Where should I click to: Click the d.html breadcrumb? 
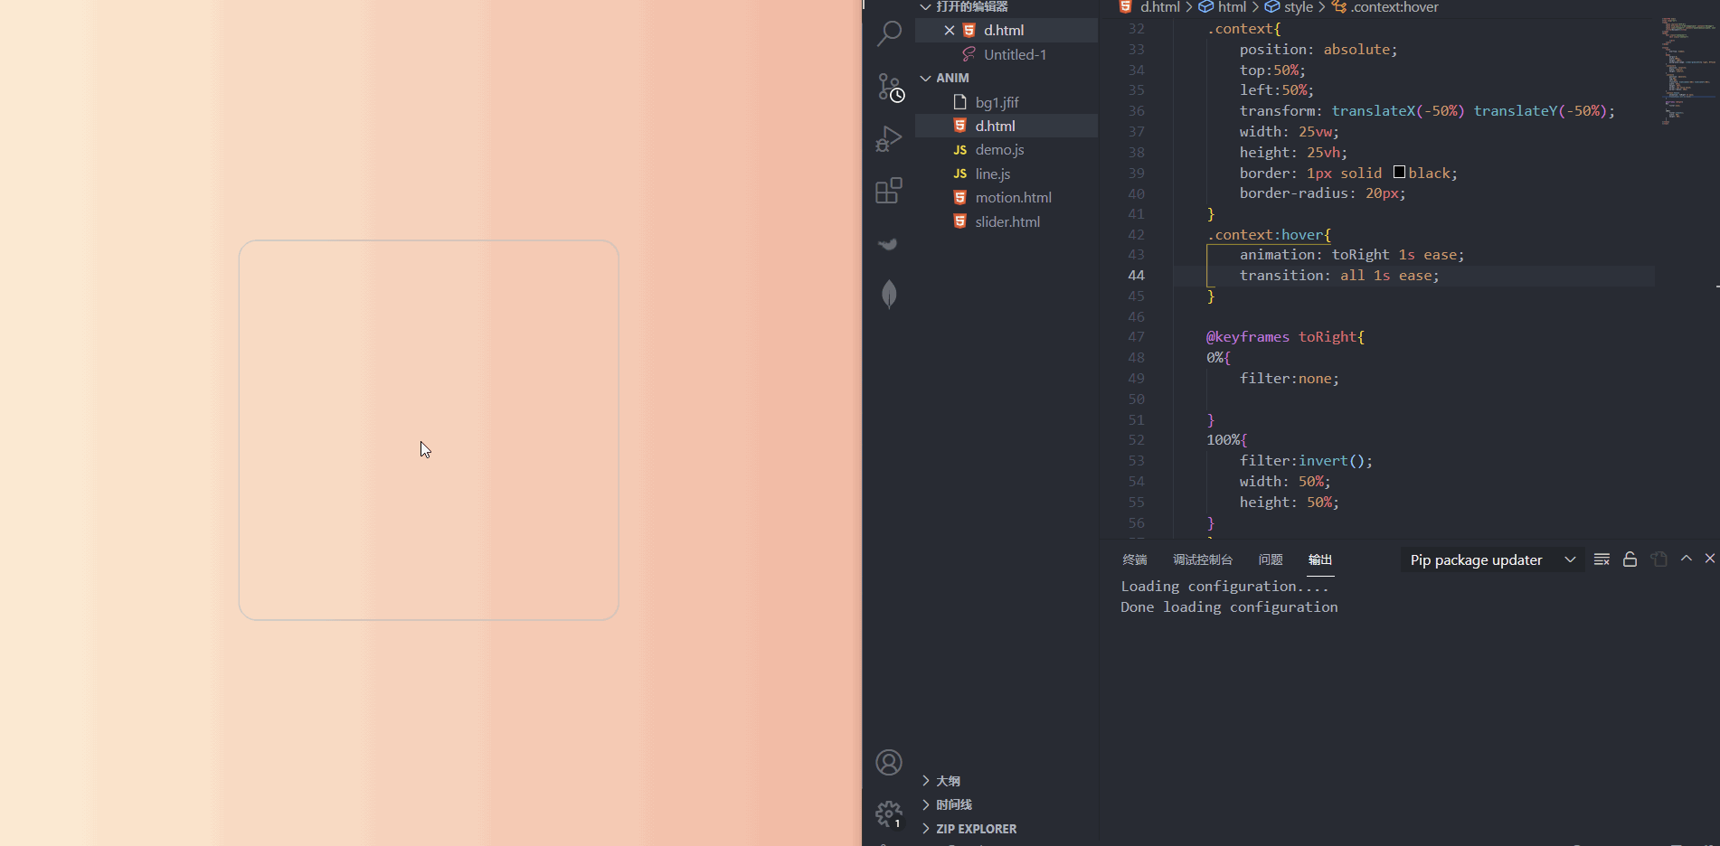tap(1160, 7)
